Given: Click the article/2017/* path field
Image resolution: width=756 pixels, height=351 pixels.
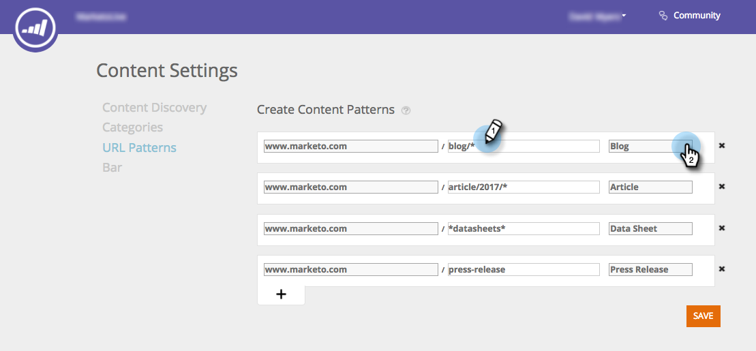Looking at the screenshot, I should (524, 187).
